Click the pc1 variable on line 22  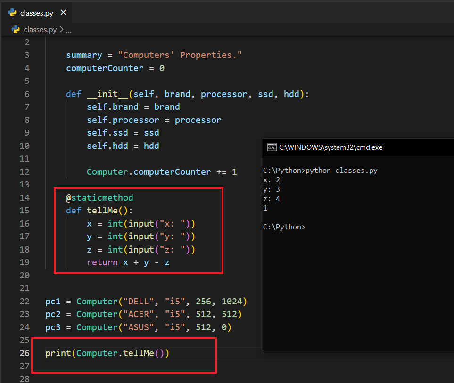pyautogui.click(x=53, y=301)
